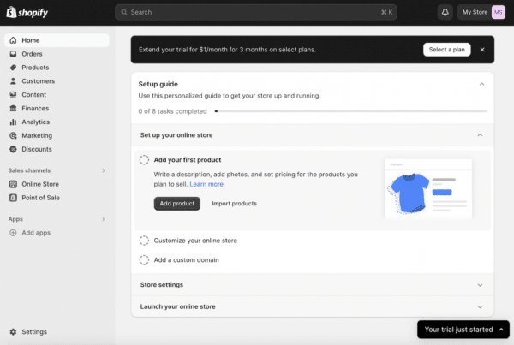Collapse the Setup guide card
This screenshot has height=345, width=514.
point(481,84)
